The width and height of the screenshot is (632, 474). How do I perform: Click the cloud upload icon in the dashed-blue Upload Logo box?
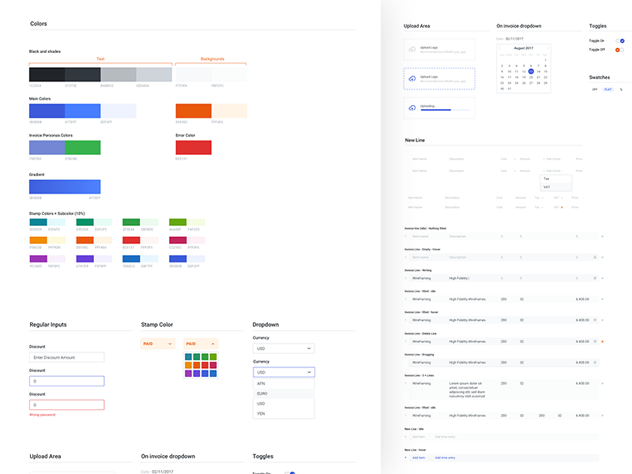coord(412,79)
